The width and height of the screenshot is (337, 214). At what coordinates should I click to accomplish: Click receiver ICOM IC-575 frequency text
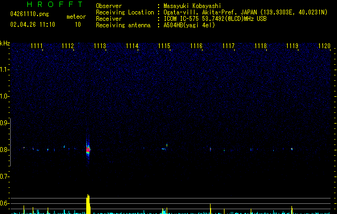[x=215, y=19]
